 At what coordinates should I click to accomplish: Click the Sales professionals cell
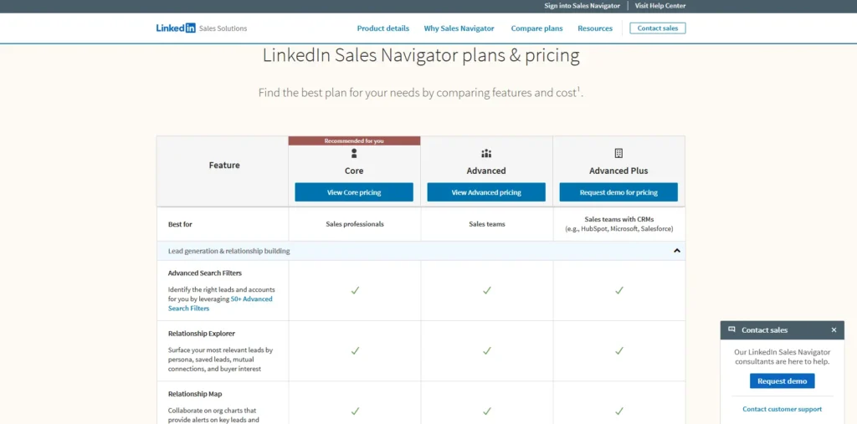pyautogui.click(x=355, y=224)
